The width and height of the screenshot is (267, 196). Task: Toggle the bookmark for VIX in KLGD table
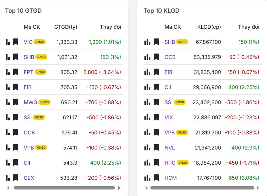(156, 117)
